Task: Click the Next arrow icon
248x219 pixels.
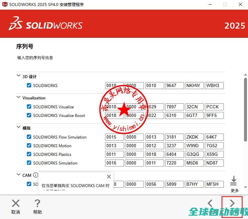Action: click(232, 203)
